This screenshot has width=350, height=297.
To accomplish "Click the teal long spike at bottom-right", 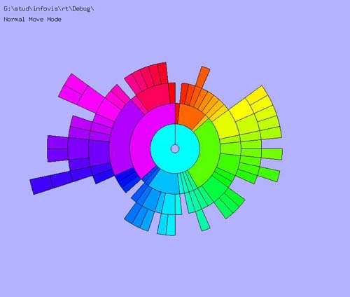I will tap(202, 220).
